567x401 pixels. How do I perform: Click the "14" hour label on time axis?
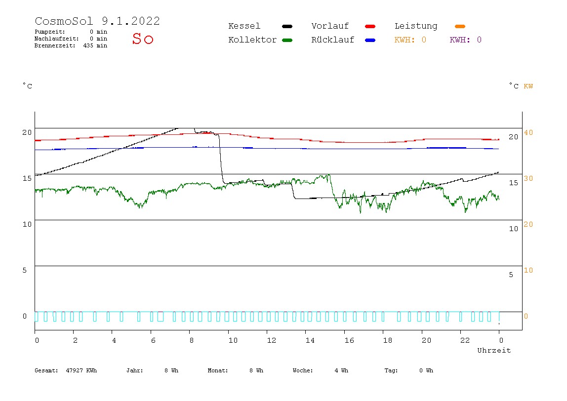click(310, 340)
